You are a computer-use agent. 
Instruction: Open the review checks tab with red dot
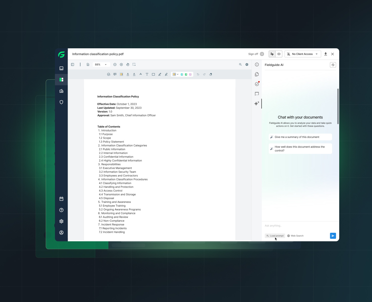[257, 84]
